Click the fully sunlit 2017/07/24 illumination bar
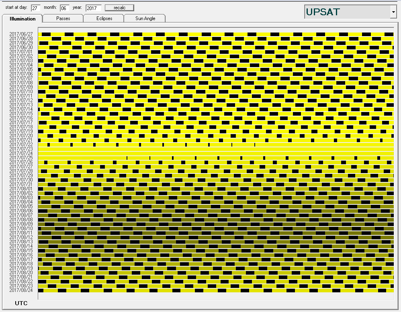 point(216,153)
